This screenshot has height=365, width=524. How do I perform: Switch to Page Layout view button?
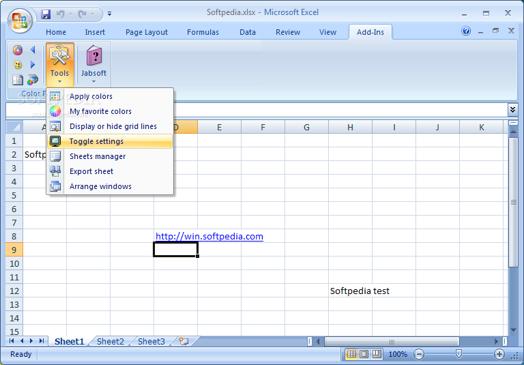pos(364,354)
